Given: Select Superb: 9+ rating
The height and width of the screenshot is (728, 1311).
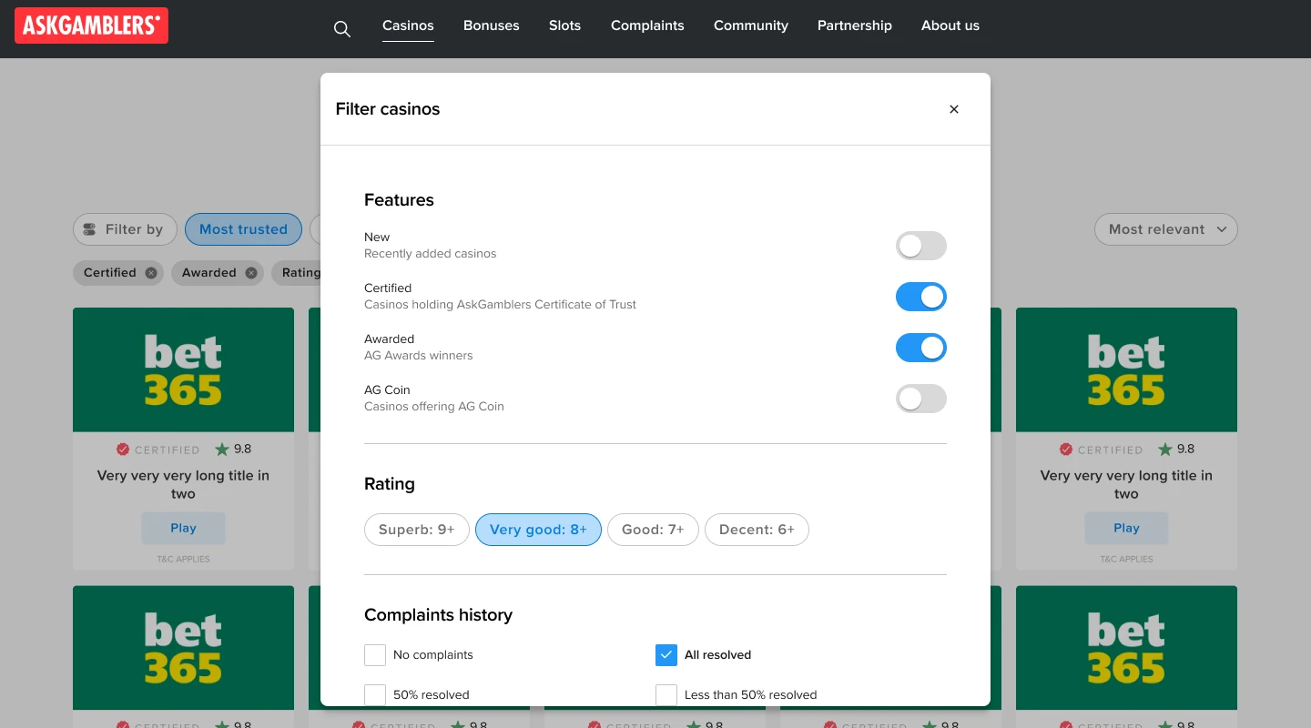Looking at the screenshot, I should coord(417,530).
